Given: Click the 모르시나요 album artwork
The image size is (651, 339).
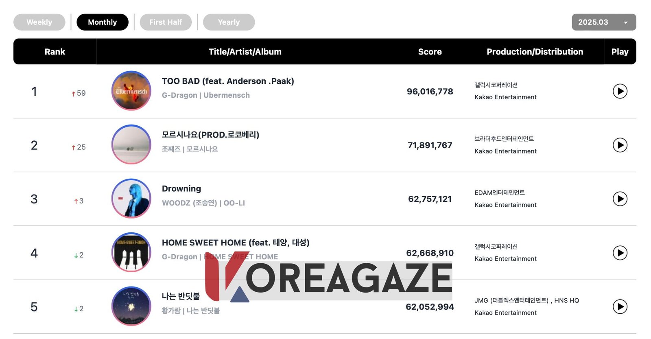Looking at the screenshot, I should tap(131, 144).
